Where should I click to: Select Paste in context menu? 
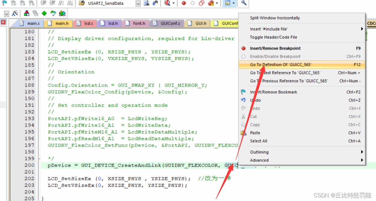[302, 132]
